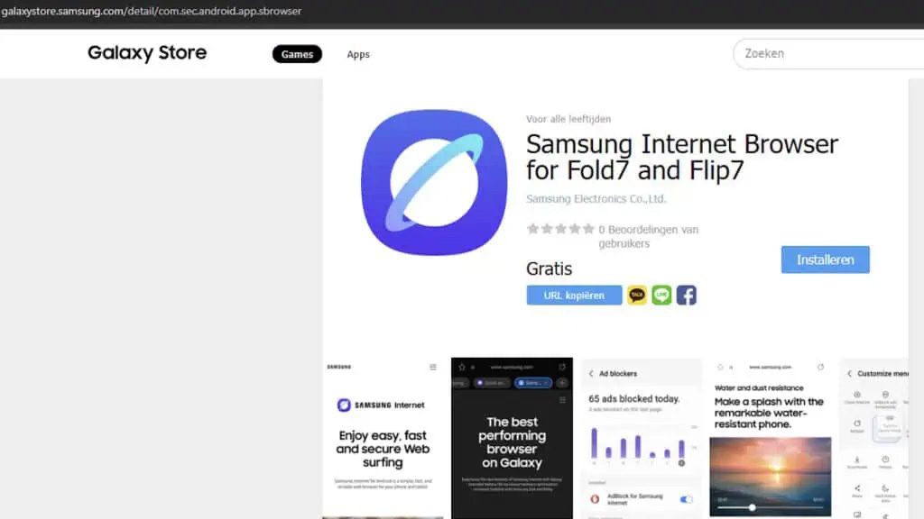
Task: Share via LINE icon
Action: point(661,295)
